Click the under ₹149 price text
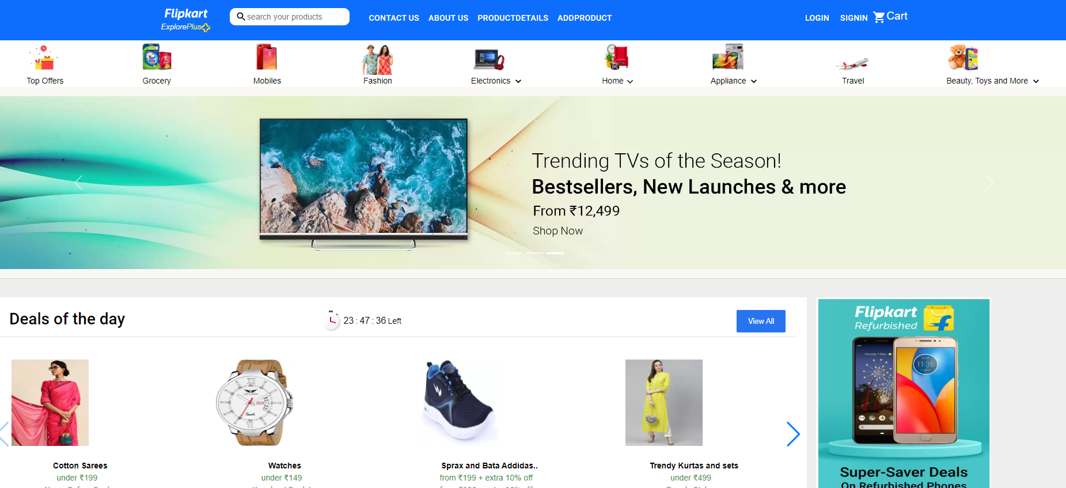This screenshot has height=488, width=1066. [x=282, y=478]
